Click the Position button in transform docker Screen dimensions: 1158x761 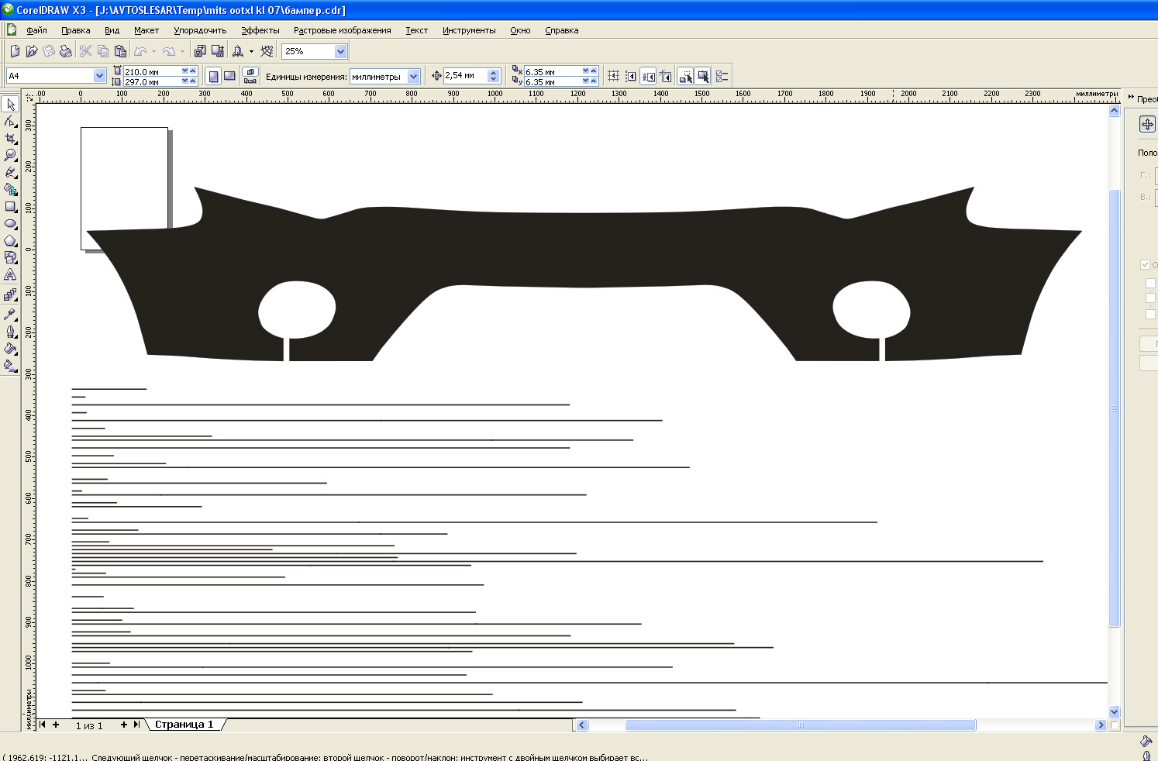point(1147,124)
